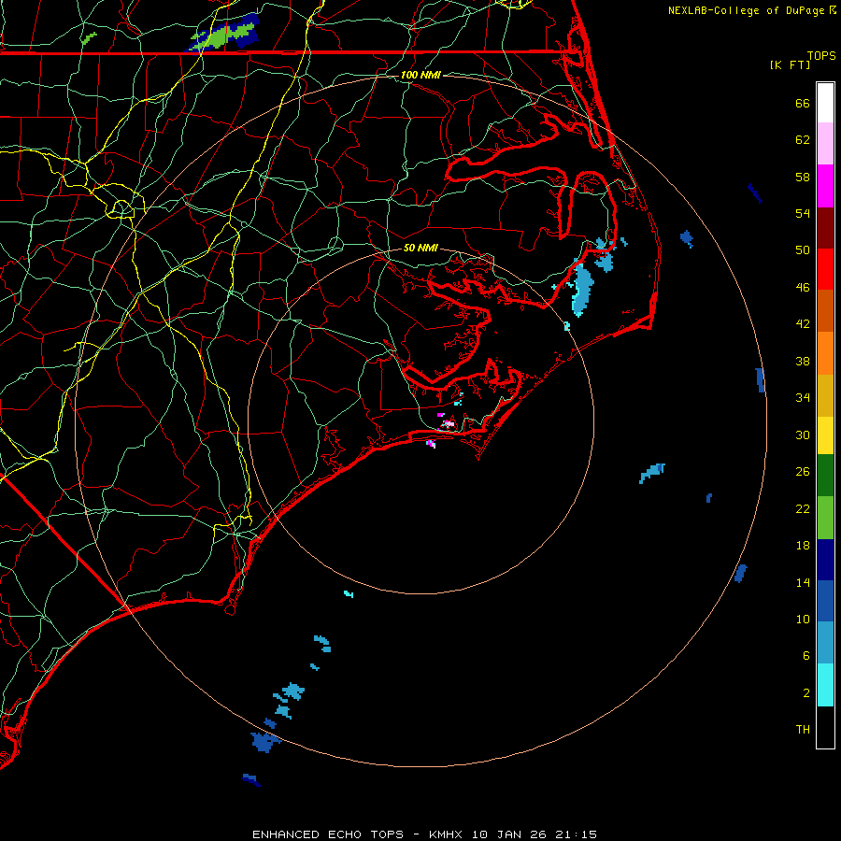Click the "46" scale value
The width and height of the screenshot is (841, 841).
click(803, 288)
